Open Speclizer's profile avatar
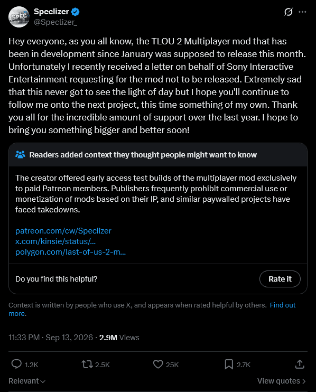The width and height of the screenshot is (316, 392). [x=19, y=17]
